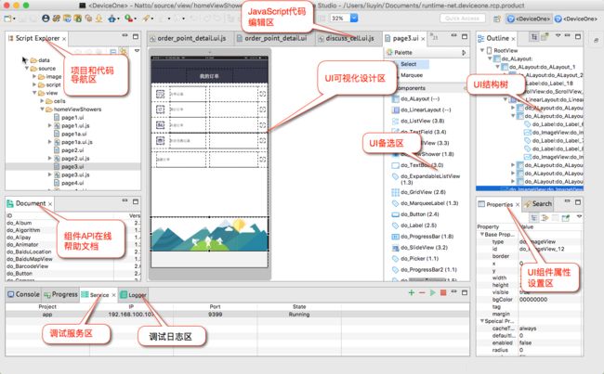
Task: Pick do_ProgressBar (1.8) component from Palette
Action: coord(422,237)
